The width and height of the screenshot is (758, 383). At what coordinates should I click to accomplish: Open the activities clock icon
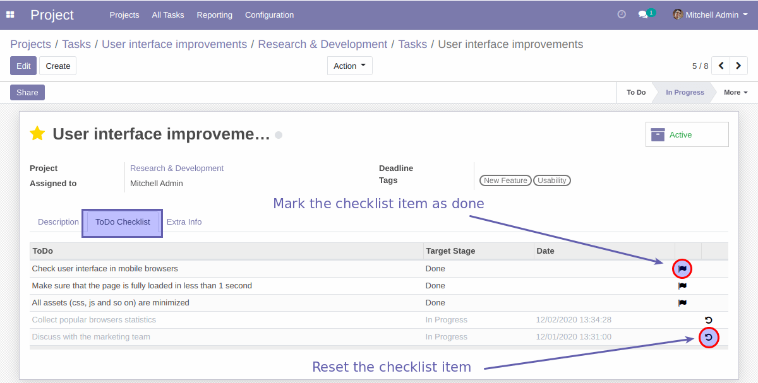pyautogui.click(x=621, y=14)
